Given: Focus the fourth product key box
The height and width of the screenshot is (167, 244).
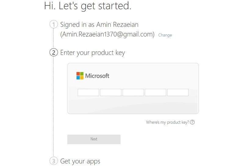Looking at the screenshot, I should coord(156,92).
